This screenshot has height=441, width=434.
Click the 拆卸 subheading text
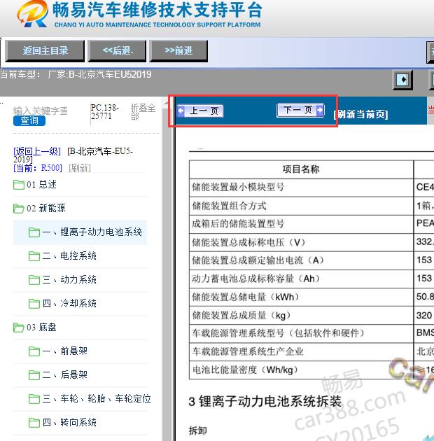(197, 430)
